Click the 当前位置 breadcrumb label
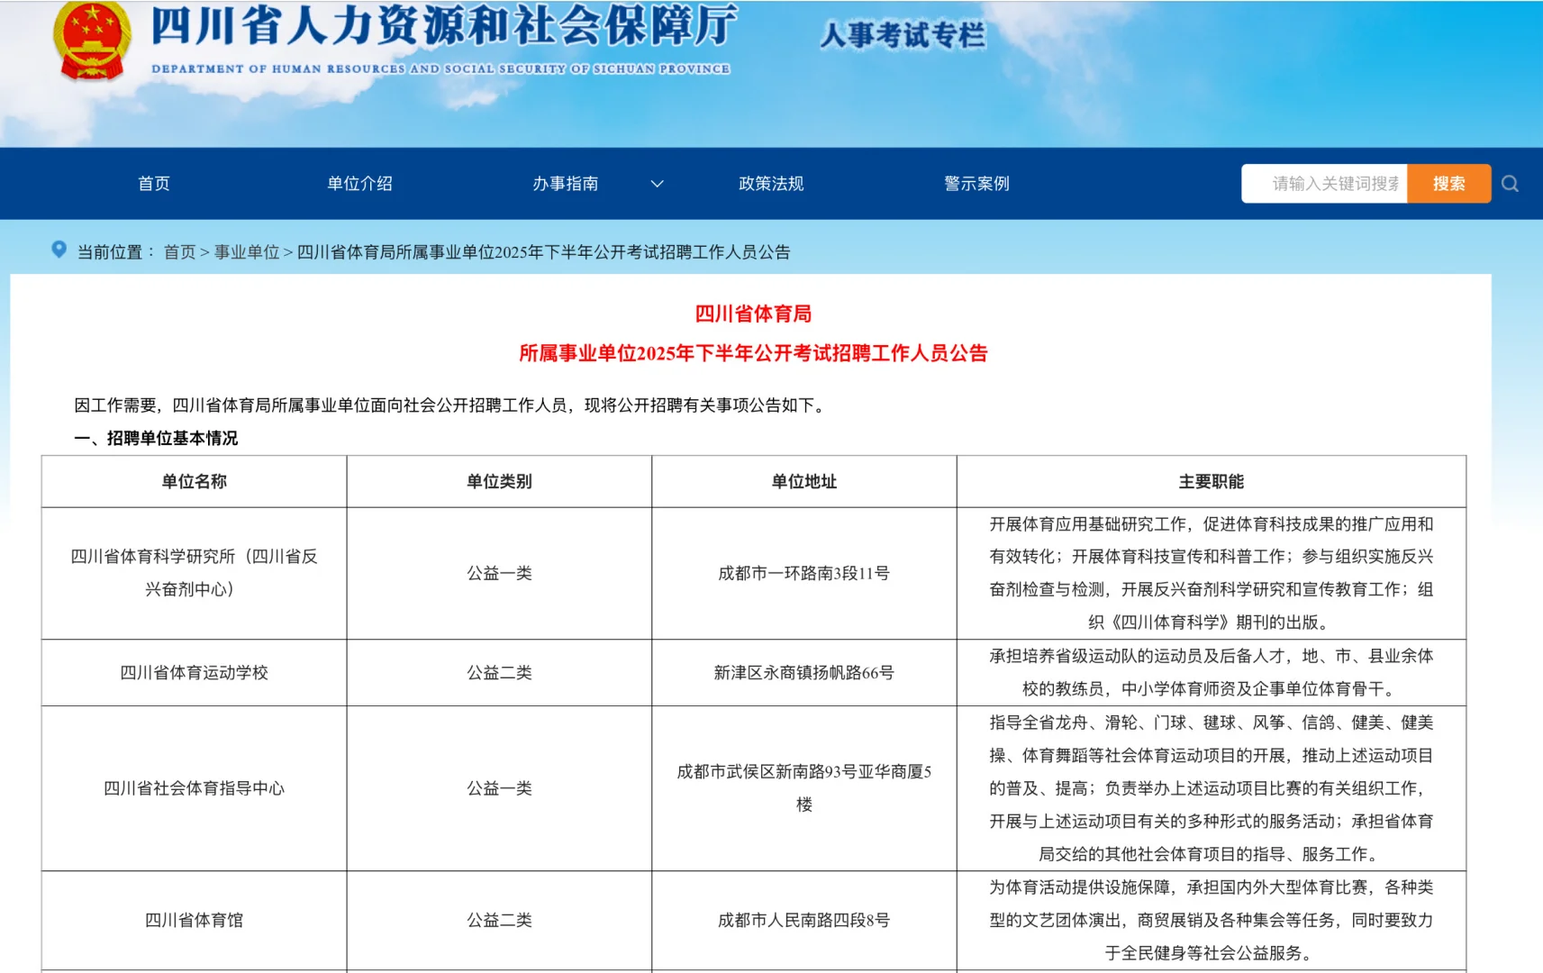 115,252
